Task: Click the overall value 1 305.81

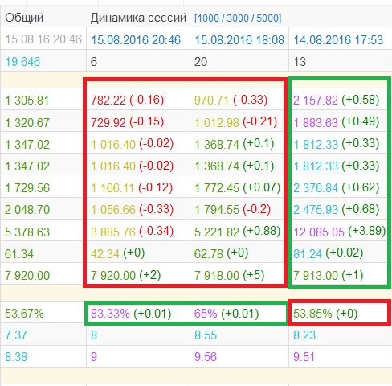Action: [x=27, y=101]
